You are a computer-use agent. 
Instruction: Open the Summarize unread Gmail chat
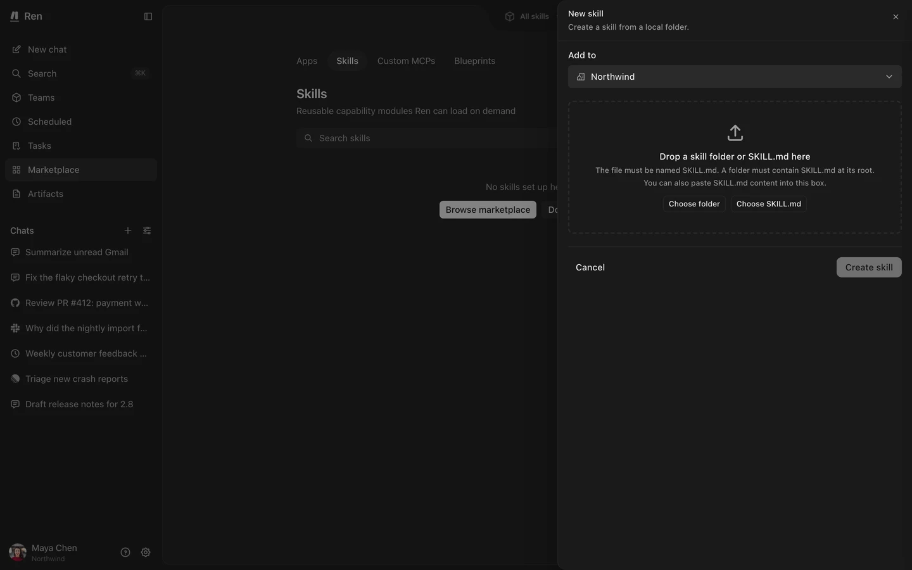(81, 252)
